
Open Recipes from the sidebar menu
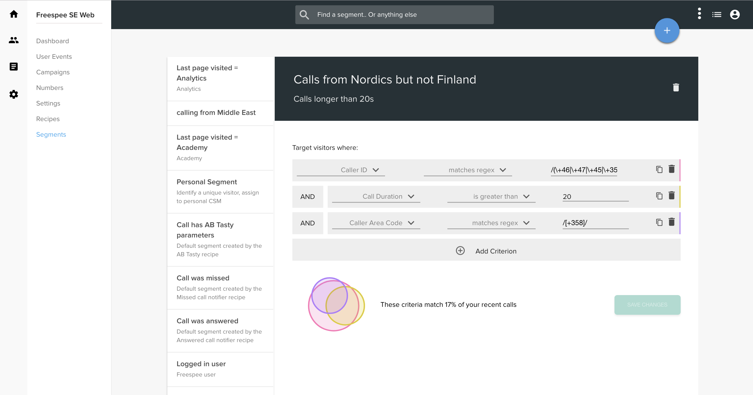tap(48, 119)
